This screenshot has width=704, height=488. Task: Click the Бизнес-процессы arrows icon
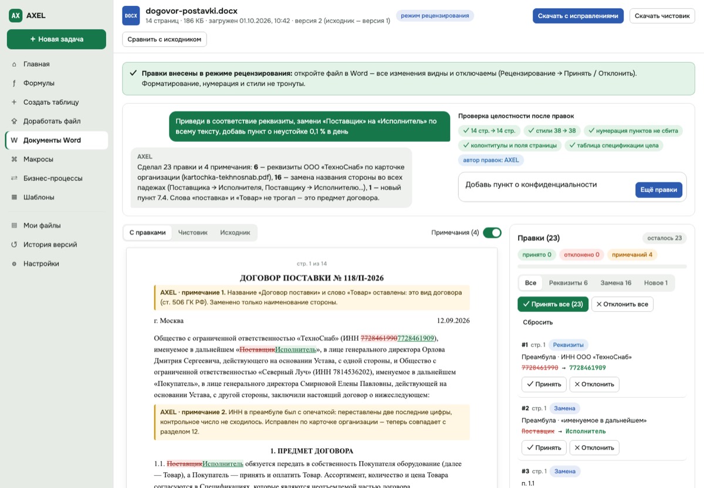(x=14, y=178)
